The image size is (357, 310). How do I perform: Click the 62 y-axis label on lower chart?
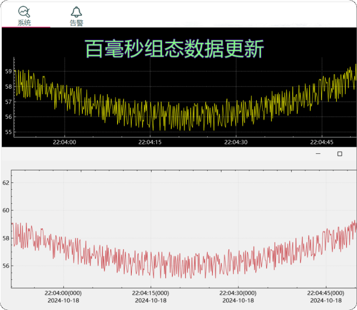[6, 183]
